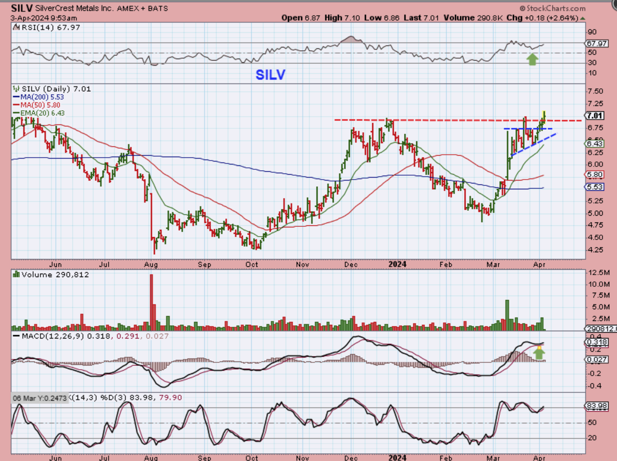Click the bold SILV ticker in the header
This screenshot has height=461, width=617.
pyautogui.click(x=22, y=9)
